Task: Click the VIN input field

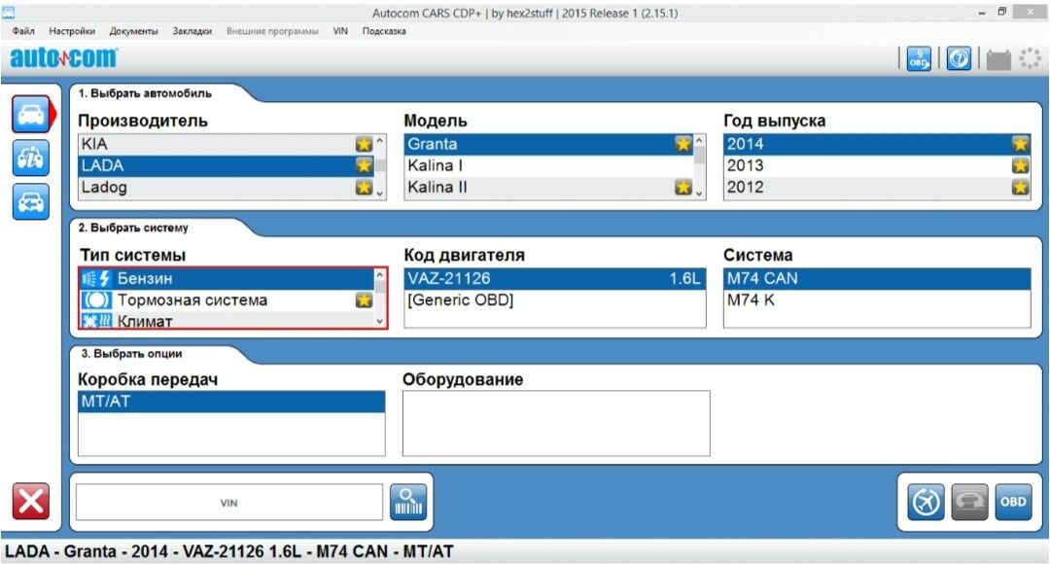Action: (229, 503)
